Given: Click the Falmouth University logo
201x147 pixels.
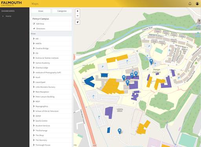Looking at the screenshot, I should click(x=11, y=4).
